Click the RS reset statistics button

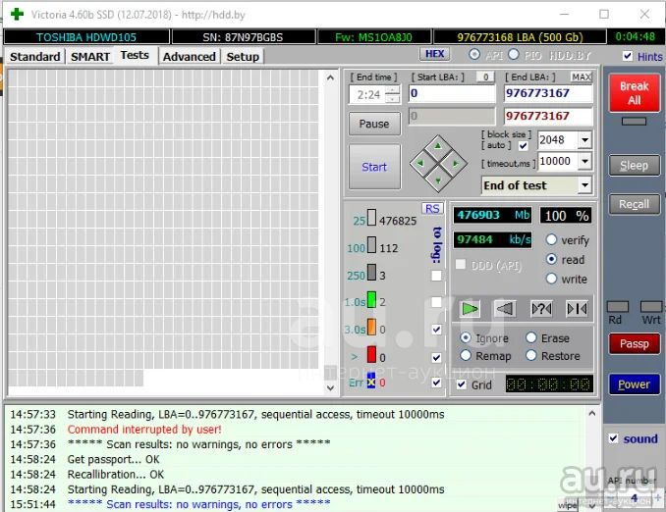432,209
